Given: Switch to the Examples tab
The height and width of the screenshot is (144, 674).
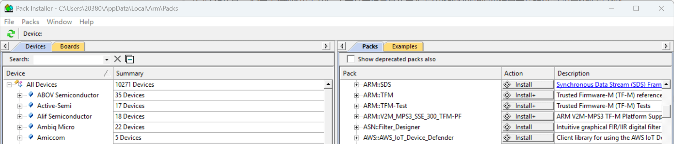Looking at the screenshot, I should coord(404,46).
